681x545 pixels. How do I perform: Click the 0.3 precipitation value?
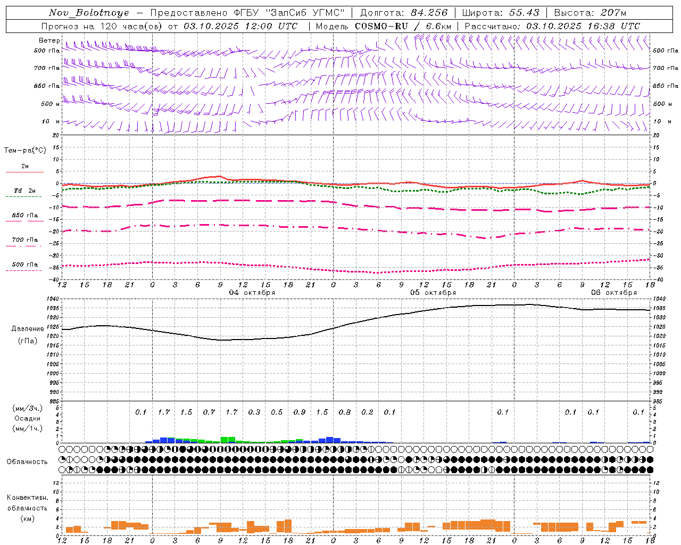pyautogui.click(x=254, y=412)
